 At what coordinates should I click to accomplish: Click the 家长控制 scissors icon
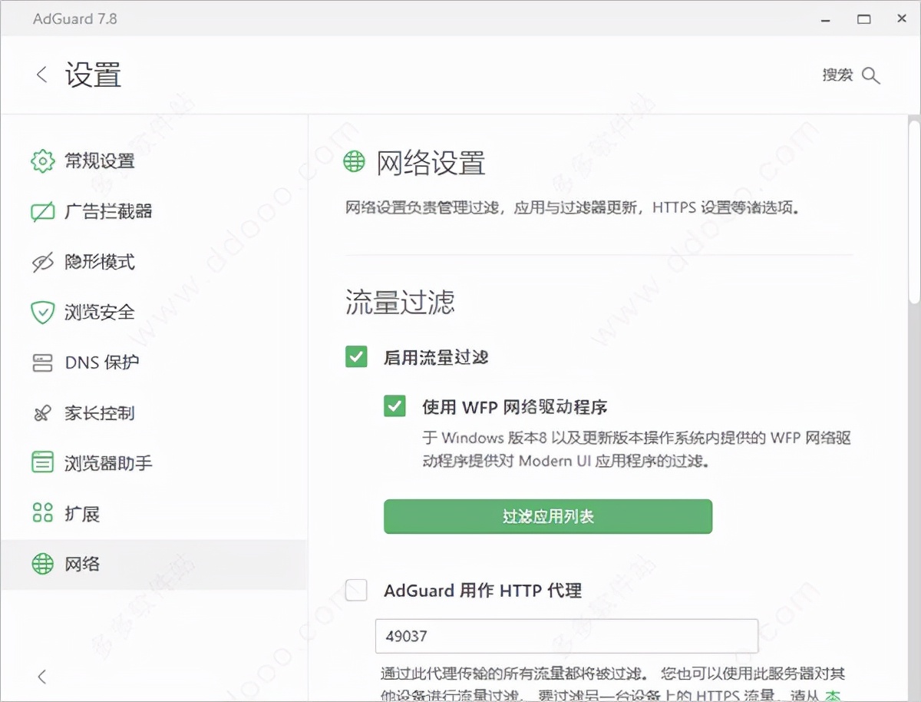pos(42,413)
